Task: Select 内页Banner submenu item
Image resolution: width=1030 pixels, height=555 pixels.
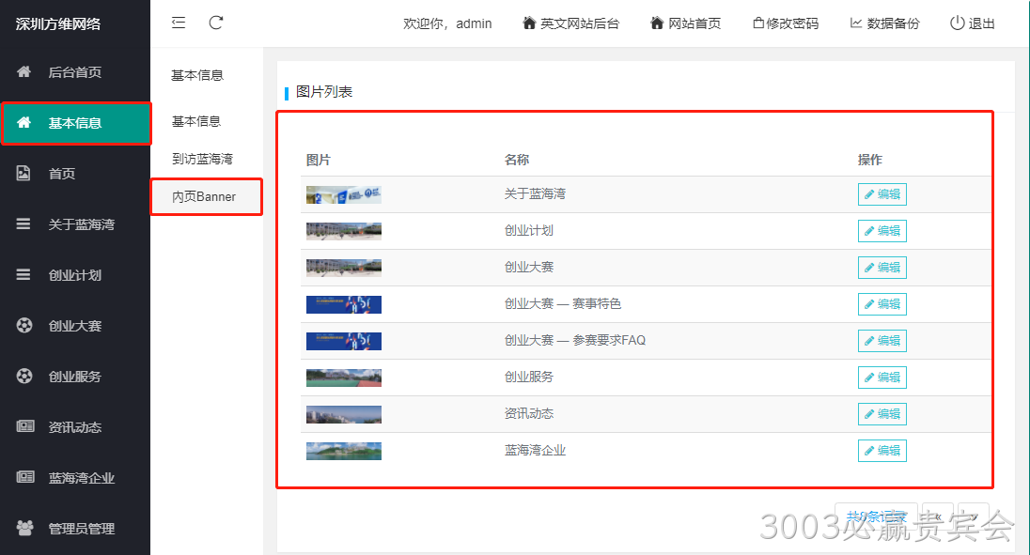Action: tap(204, 196)
